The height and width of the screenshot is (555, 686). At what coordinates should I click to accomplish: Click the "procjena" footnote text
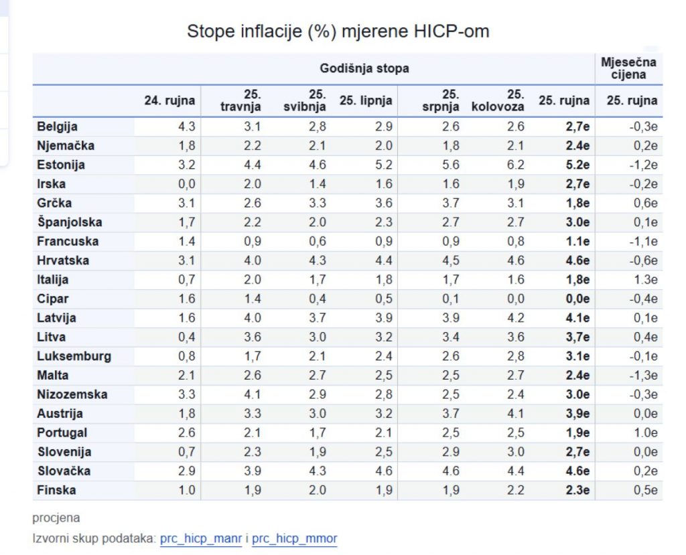56,518
